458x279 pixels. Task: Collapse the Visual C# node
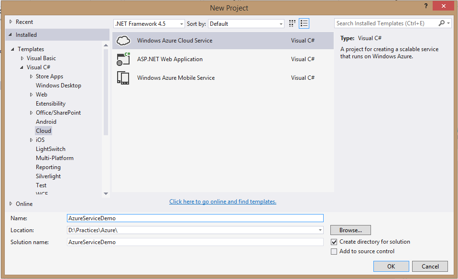click(22, 67)
